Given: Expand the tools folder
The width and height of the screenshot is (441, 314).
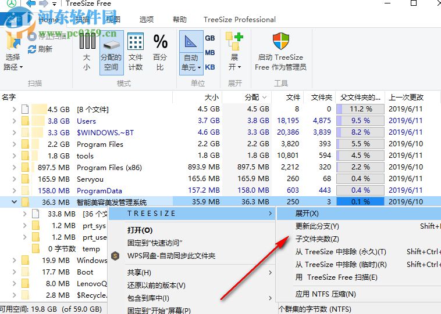Looking at the screenshot, I should tap(14, 156).
